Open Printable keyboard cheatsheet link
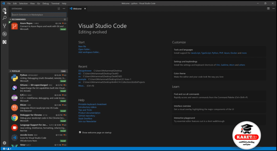Screen dimensions: 277x151 click(x=93, y=104)
